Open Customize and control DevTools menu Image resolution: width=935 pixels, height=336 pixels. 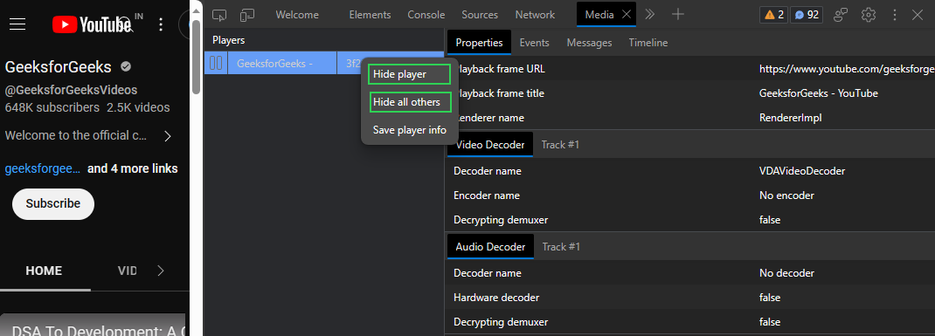[895, 15]
